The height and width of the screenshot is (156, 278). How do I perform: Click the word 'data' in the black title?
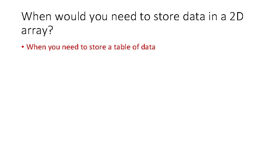194,16
